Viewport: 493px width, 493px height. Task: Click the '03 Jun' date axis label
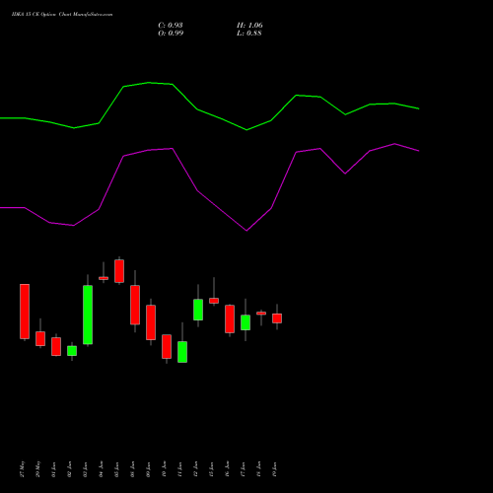click(x=86, y=469)
